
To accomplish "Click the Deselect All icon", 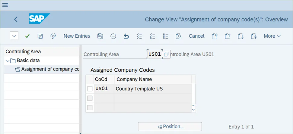I will tap(152, 36).
